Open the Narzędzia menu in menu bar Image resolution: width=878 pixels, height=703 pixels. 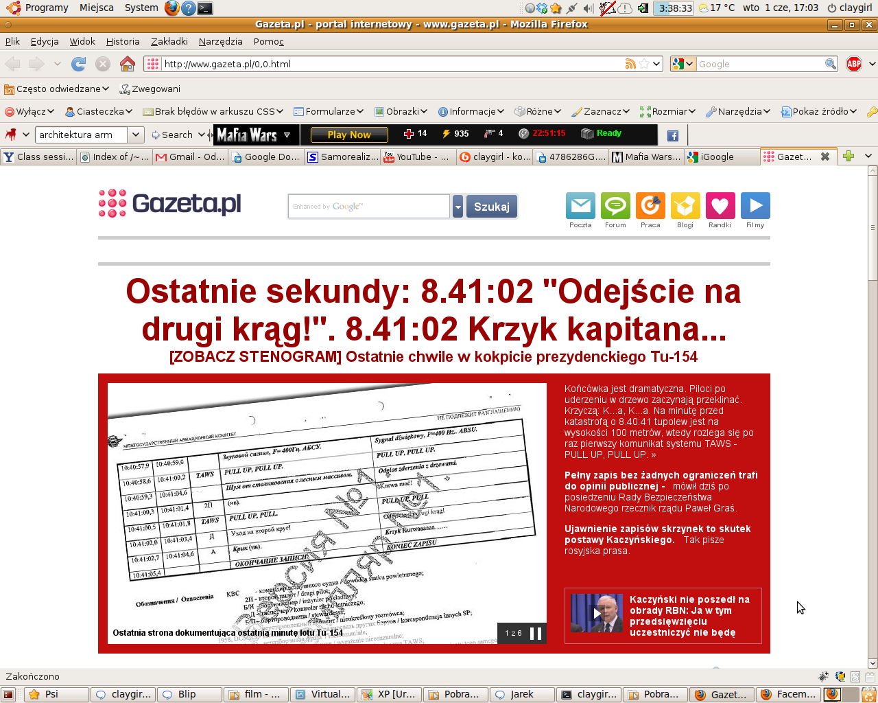220,41
